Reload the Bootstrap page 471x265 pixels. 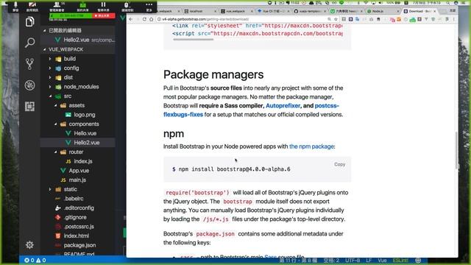(x=144, y=19)
